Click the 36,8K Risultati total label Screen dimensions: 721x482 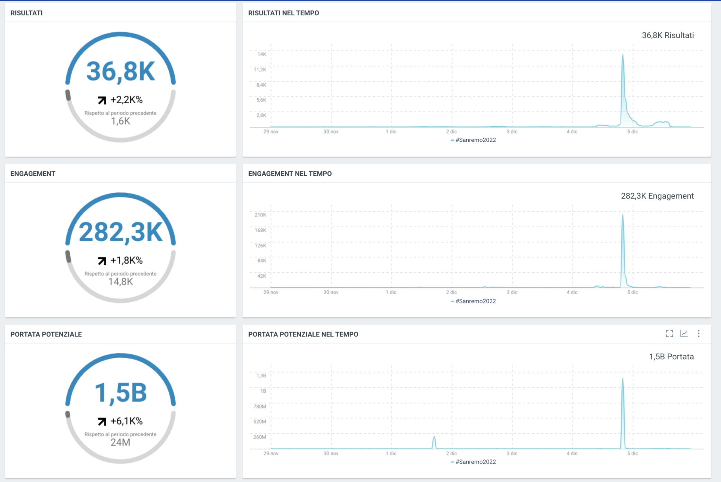(668, 35)
